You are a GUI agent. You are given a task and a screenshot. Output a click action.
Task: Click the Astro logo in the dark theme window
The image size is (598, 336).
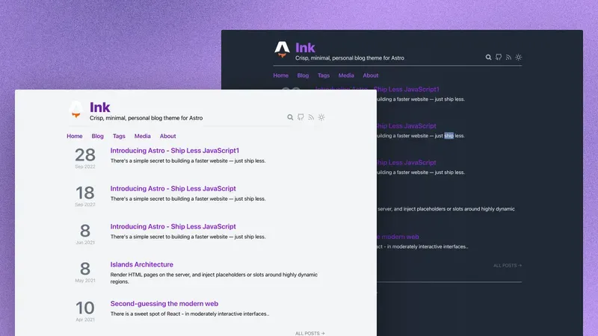pos(282,49)
